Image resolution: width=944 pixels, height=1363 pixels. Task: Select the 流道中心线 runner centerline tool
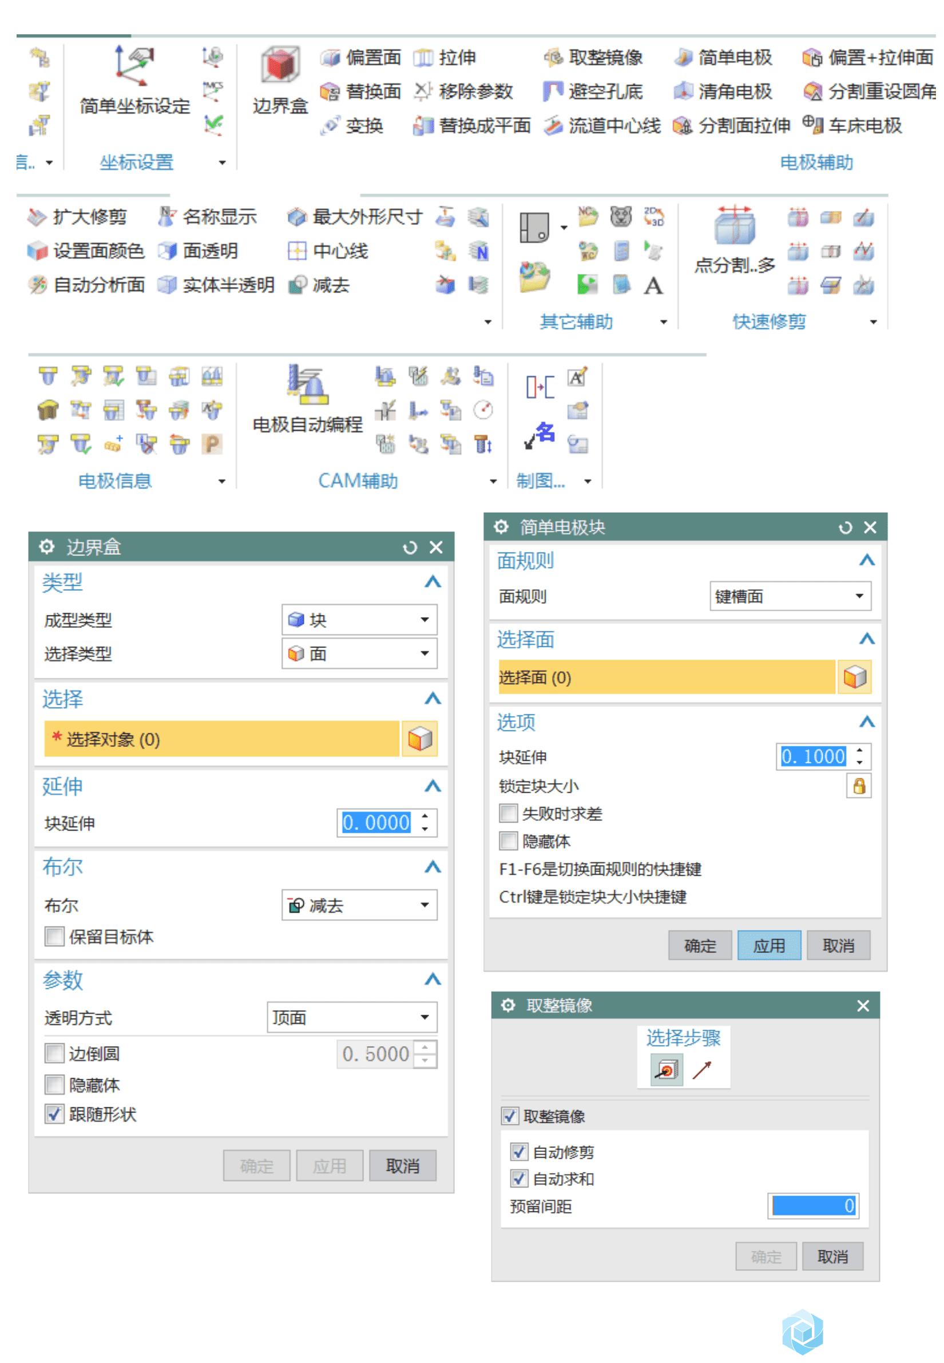pos(602,125)
